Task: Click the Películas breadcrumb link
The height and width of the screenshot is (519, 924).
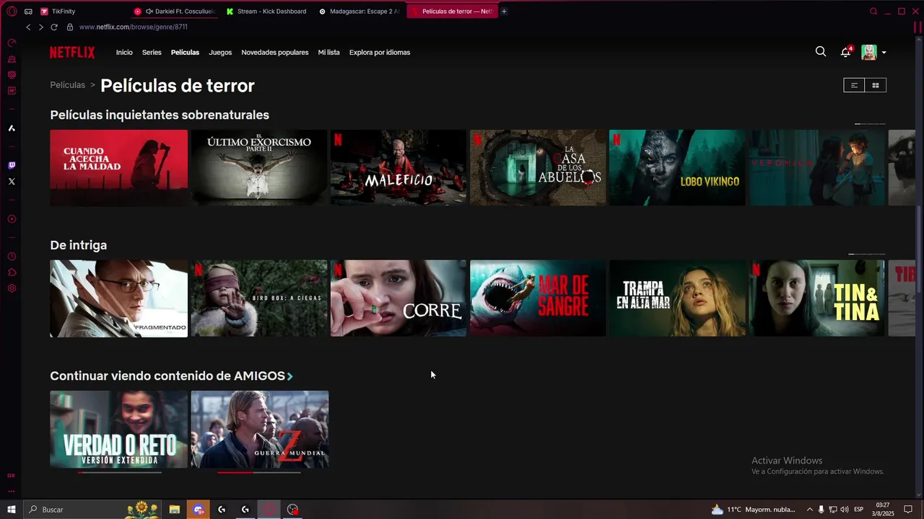Action: coord(68,85)
